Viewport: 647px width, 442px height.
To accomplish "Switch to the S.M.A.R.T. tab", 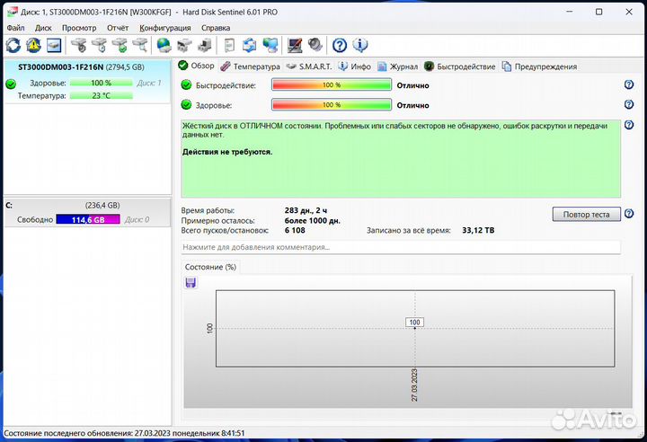I will click(309, 66).
